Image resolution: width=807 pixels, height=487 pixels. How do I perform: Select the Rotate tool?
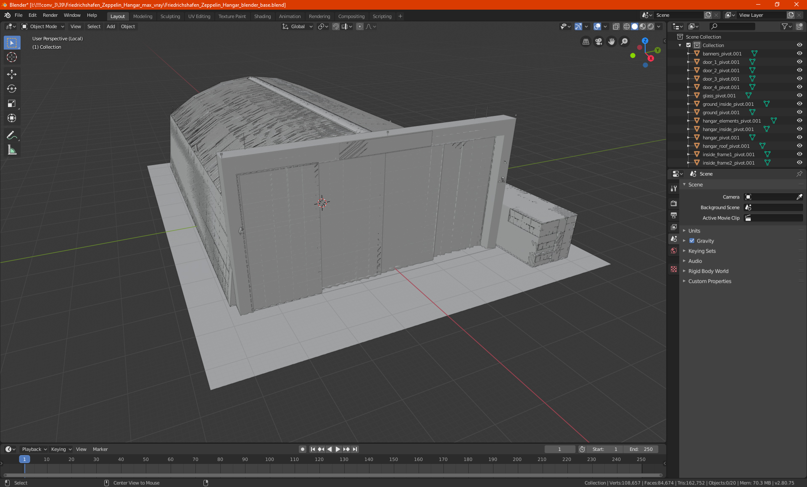coord(12,89)
